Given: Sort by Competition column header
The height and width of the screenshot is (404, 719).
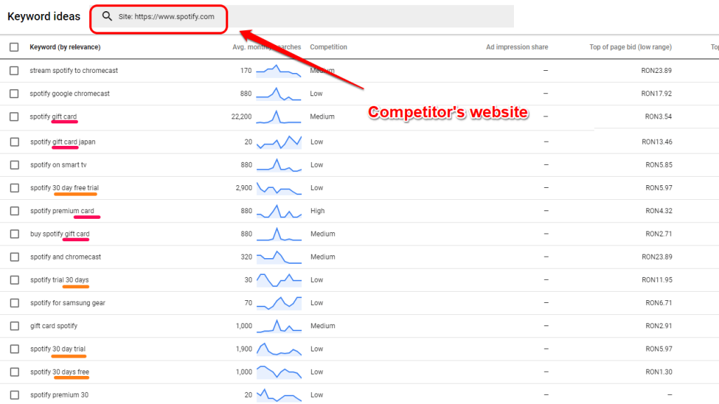Looking at the screenshot, I should 329,47.
